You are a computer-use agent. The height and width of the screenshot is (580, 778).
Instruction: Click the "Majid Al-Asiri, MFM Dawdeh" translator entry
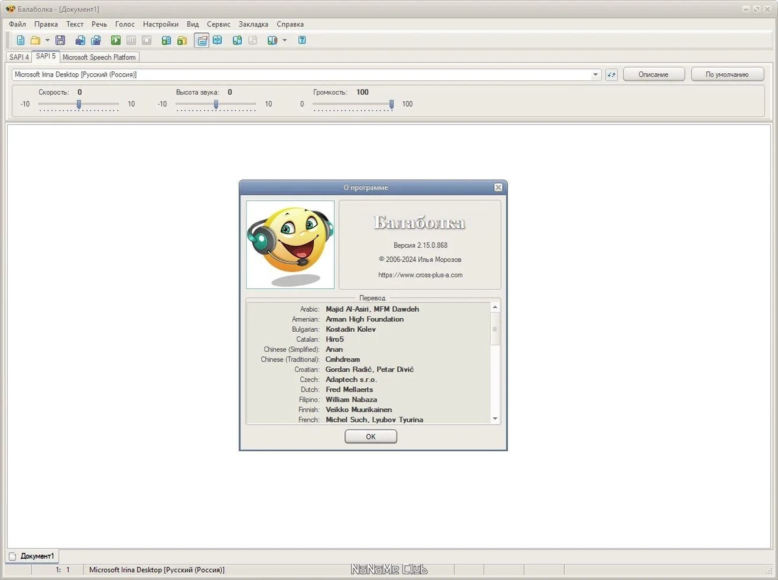(372, 309)
